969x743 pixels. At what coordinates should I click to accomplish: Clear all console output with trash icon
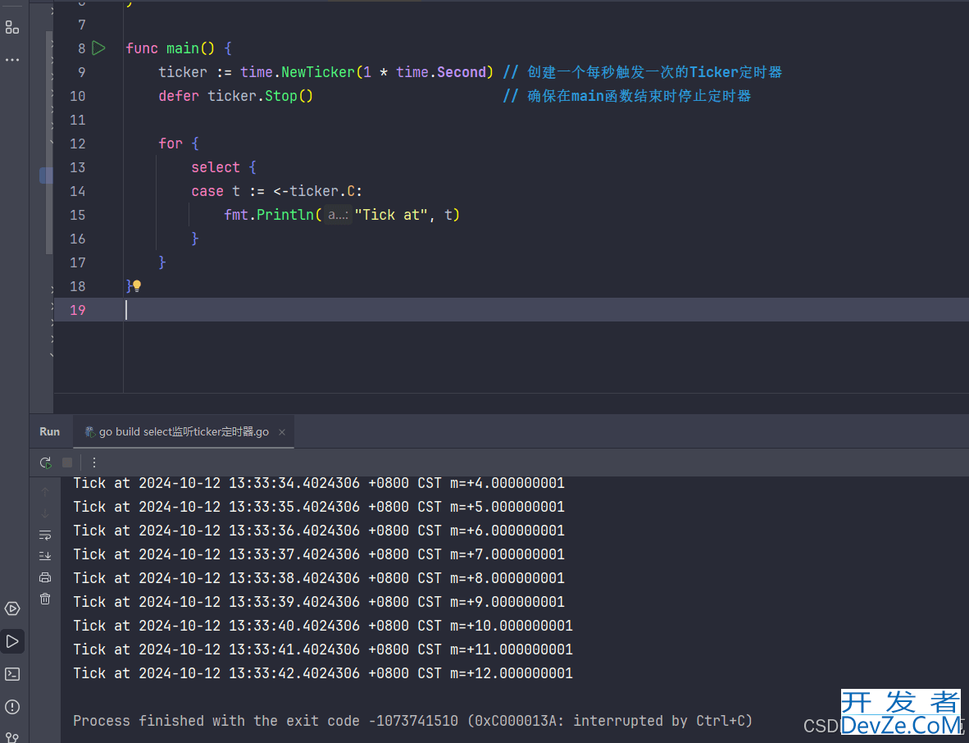click(x=45, y=599)
